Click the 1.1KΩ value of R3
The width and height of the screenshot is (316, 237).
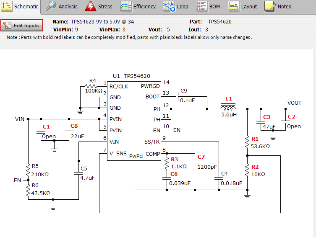tap(179, 167)
